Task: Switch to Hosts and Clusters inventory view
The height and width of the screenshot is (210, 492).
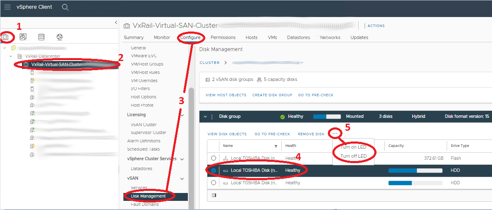Action: [x=6, y=37]
